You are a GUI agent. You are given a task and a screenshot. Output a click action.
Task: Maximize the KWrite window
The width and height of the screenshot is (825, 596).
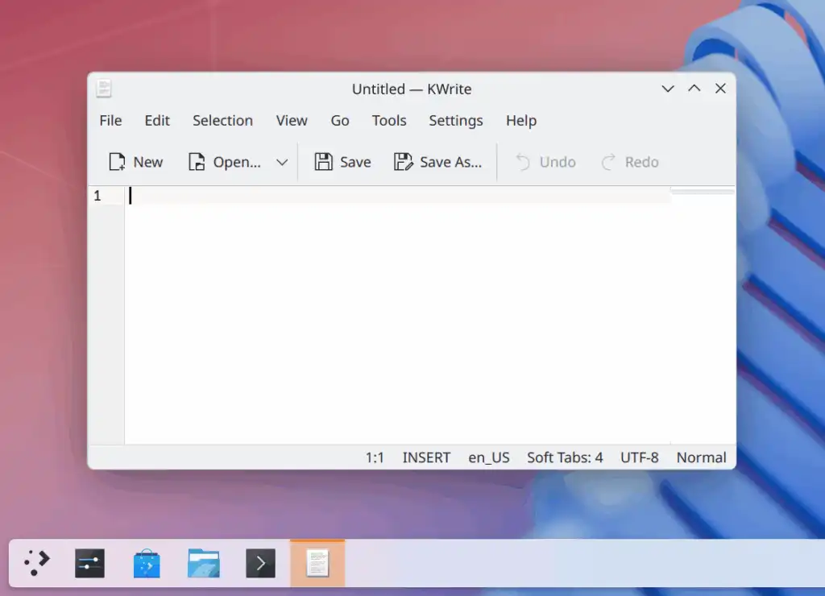pyautogui.click(x=694, y=89)
